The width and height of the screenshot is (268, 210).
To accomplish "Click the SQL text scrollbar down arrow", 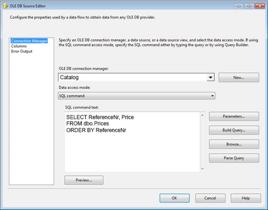I will coord(203,169).
